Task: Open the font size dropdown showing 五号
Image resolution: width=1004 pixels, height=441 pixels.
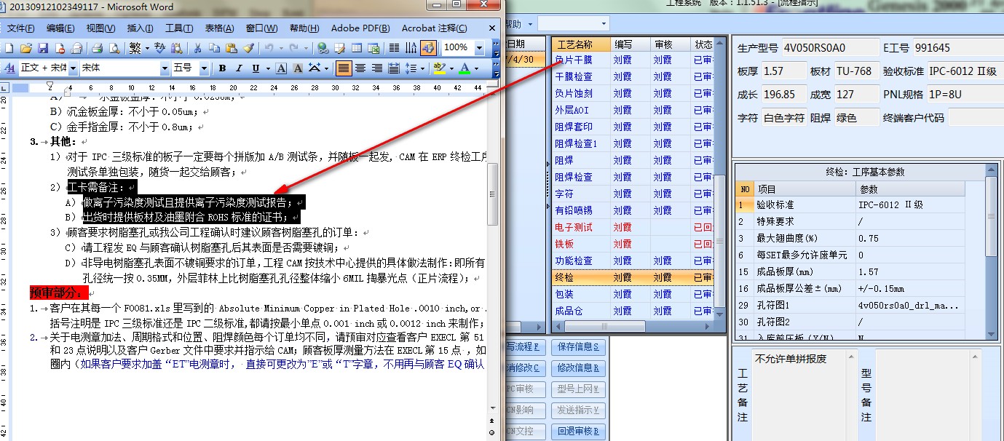Action: point(203,68)
